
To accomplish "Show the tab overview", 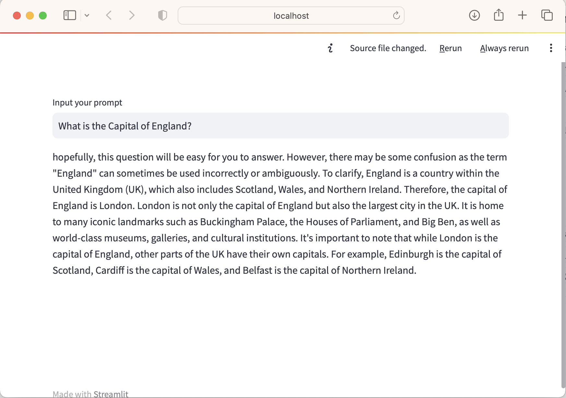I will pyautogui.click(x=547, y=15).
